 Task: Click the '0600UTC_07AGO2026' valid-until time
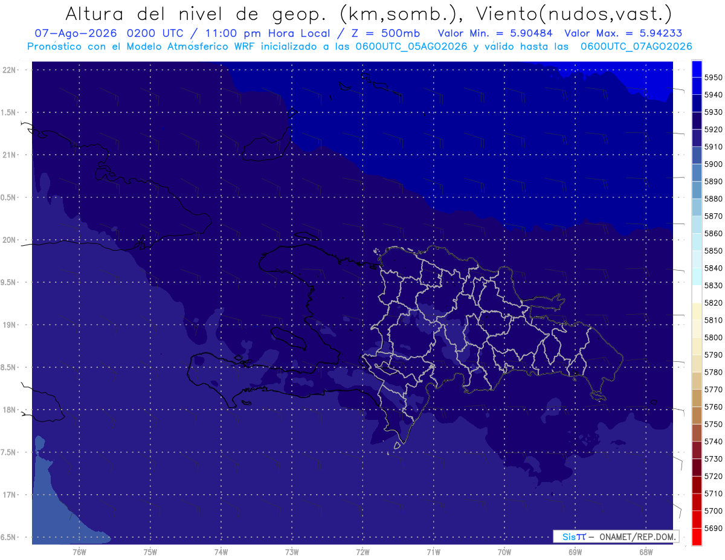pos(636,47)
